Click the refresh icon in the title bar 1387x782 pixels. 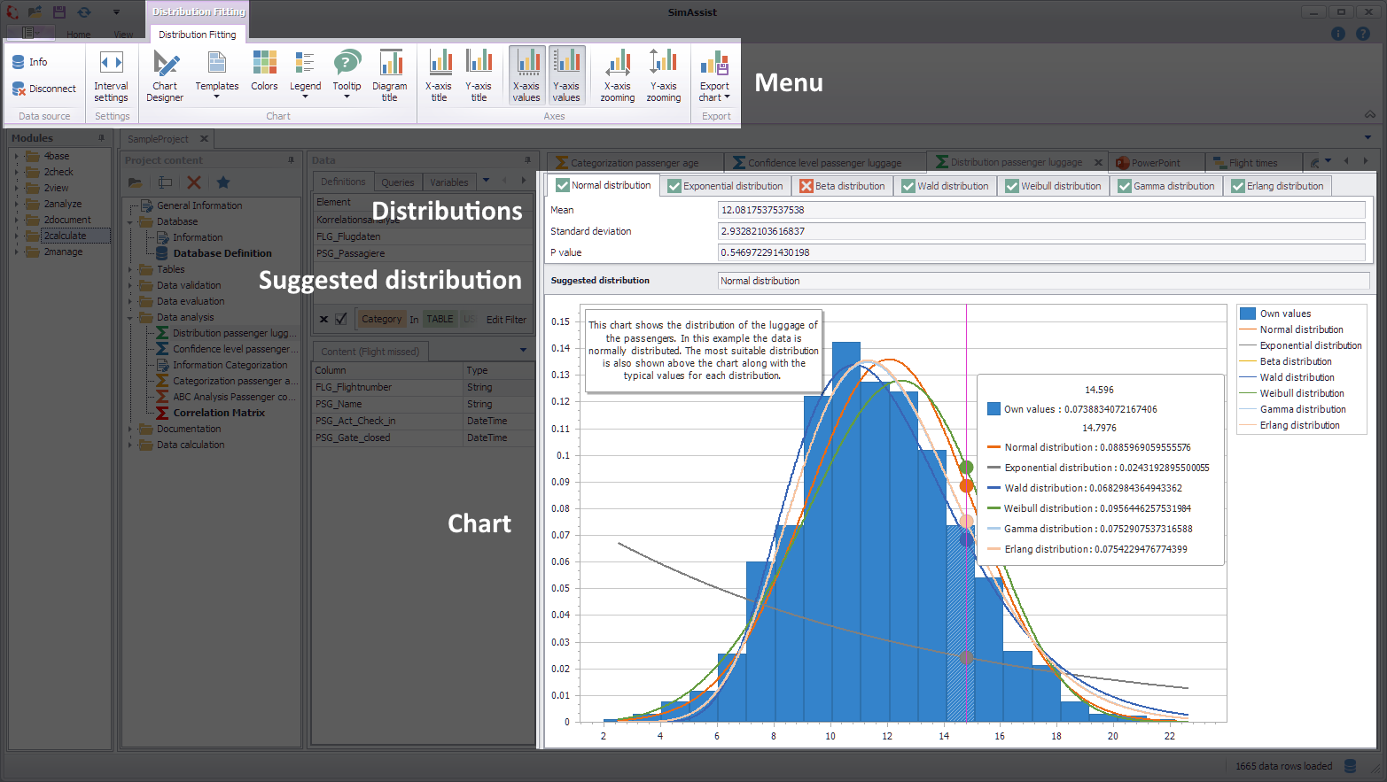[84, 12]
